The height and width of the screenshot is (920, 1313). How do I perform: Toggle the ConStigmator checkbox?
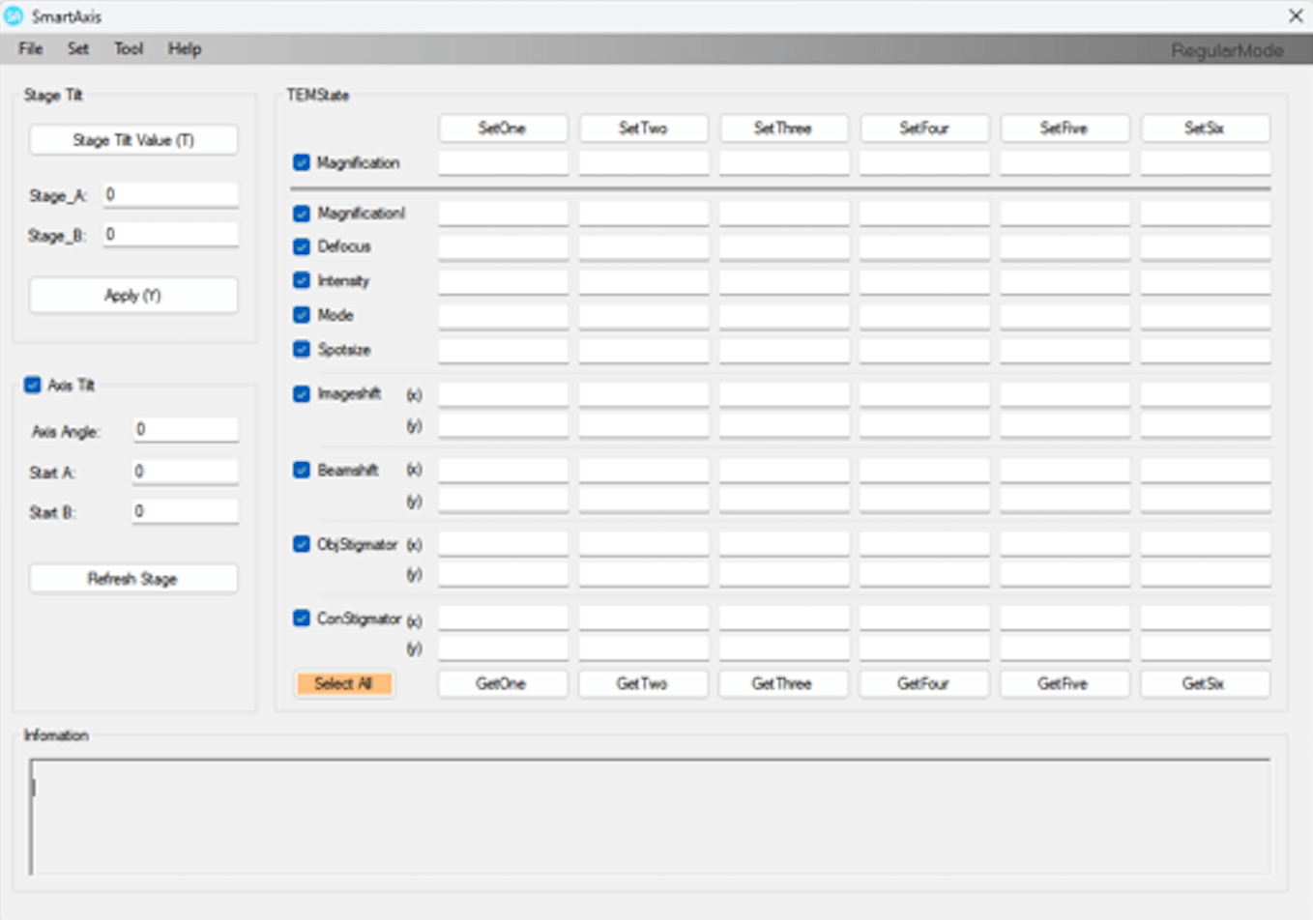pyautogui.click(x=302, y=618)
